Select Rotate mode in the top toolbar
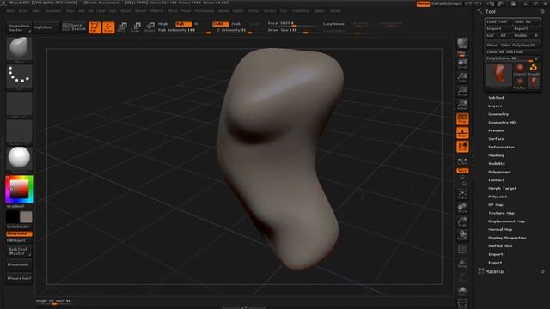The width and height of the screenshot is (550, 309). [150, 27]
